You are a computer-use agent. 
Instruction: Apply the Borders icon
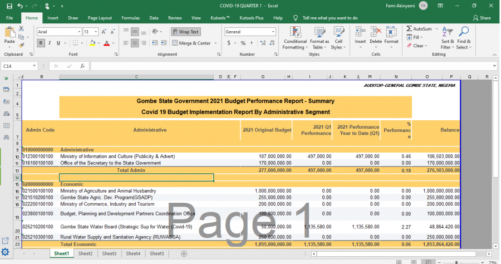pos(75,43)
